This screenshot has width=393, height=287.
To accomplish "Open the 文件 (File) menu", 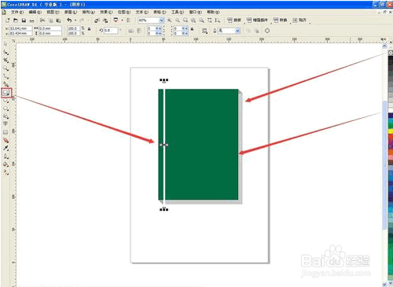I will point(17,12).
